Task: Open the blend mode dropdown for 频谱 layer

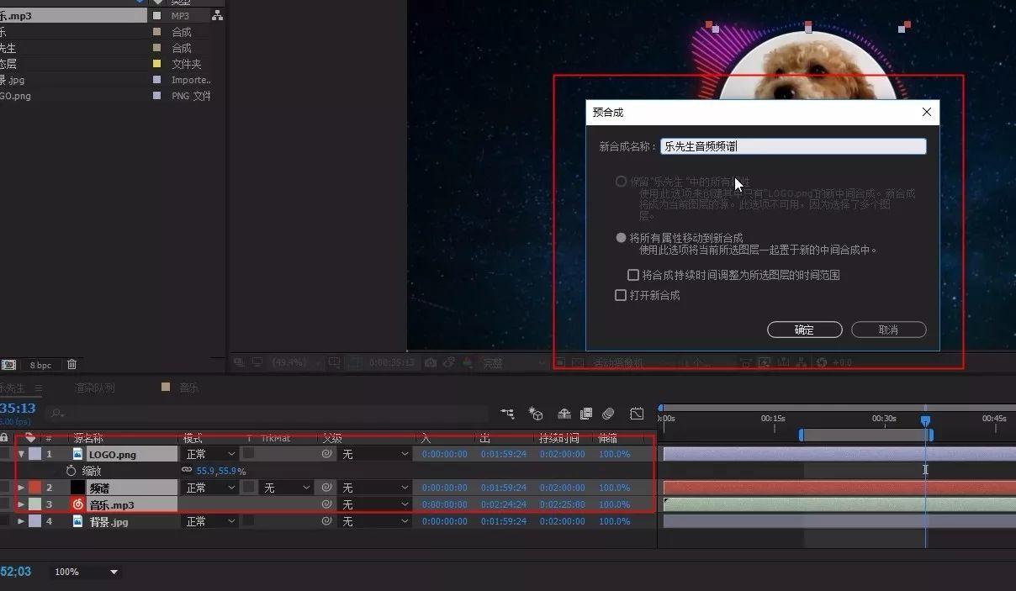Action: tap(210, 488)
